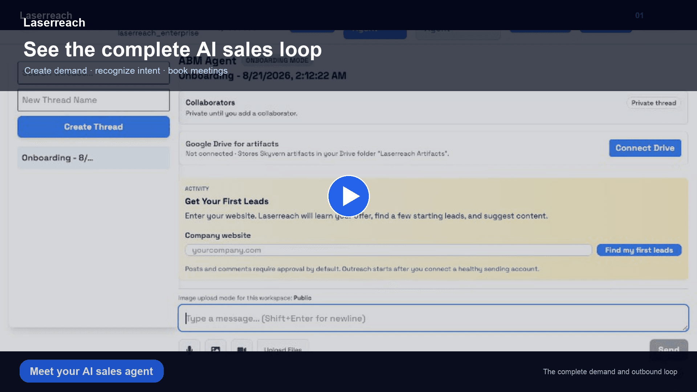Open the Onboarding thread in sidebar
The height and width of the screenshot is (392, 697).
(94, 158)
